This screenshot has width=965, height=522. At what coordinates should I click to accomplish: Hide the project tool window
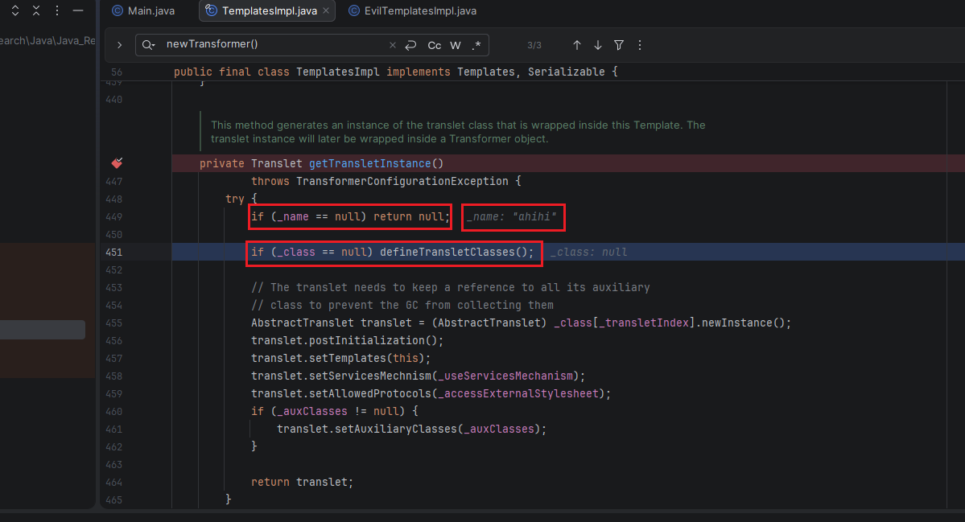77,10
